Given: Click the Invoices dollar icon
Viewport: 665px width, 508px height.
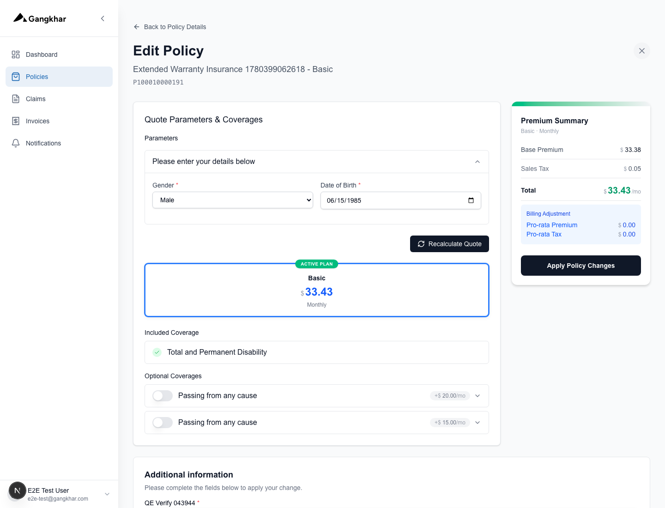Looking at the screenshot, I should [16, 121].
